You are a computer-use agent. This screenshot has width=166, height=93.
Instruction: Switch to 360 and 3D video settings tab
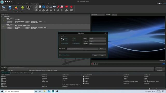coord(26,73)
